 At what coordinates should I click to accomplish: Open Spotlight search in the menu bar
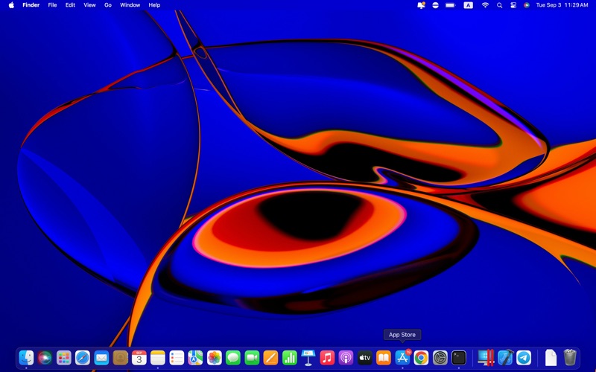tap(499, 5)
